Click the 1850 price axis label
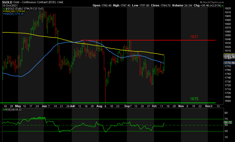 228,35
